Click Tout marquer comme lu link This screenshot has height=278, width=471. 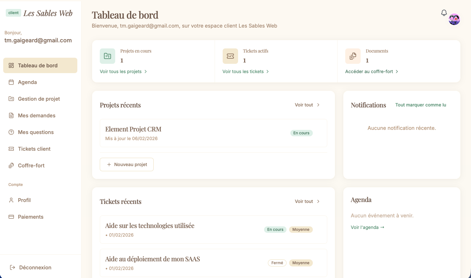tap(421, 105)
